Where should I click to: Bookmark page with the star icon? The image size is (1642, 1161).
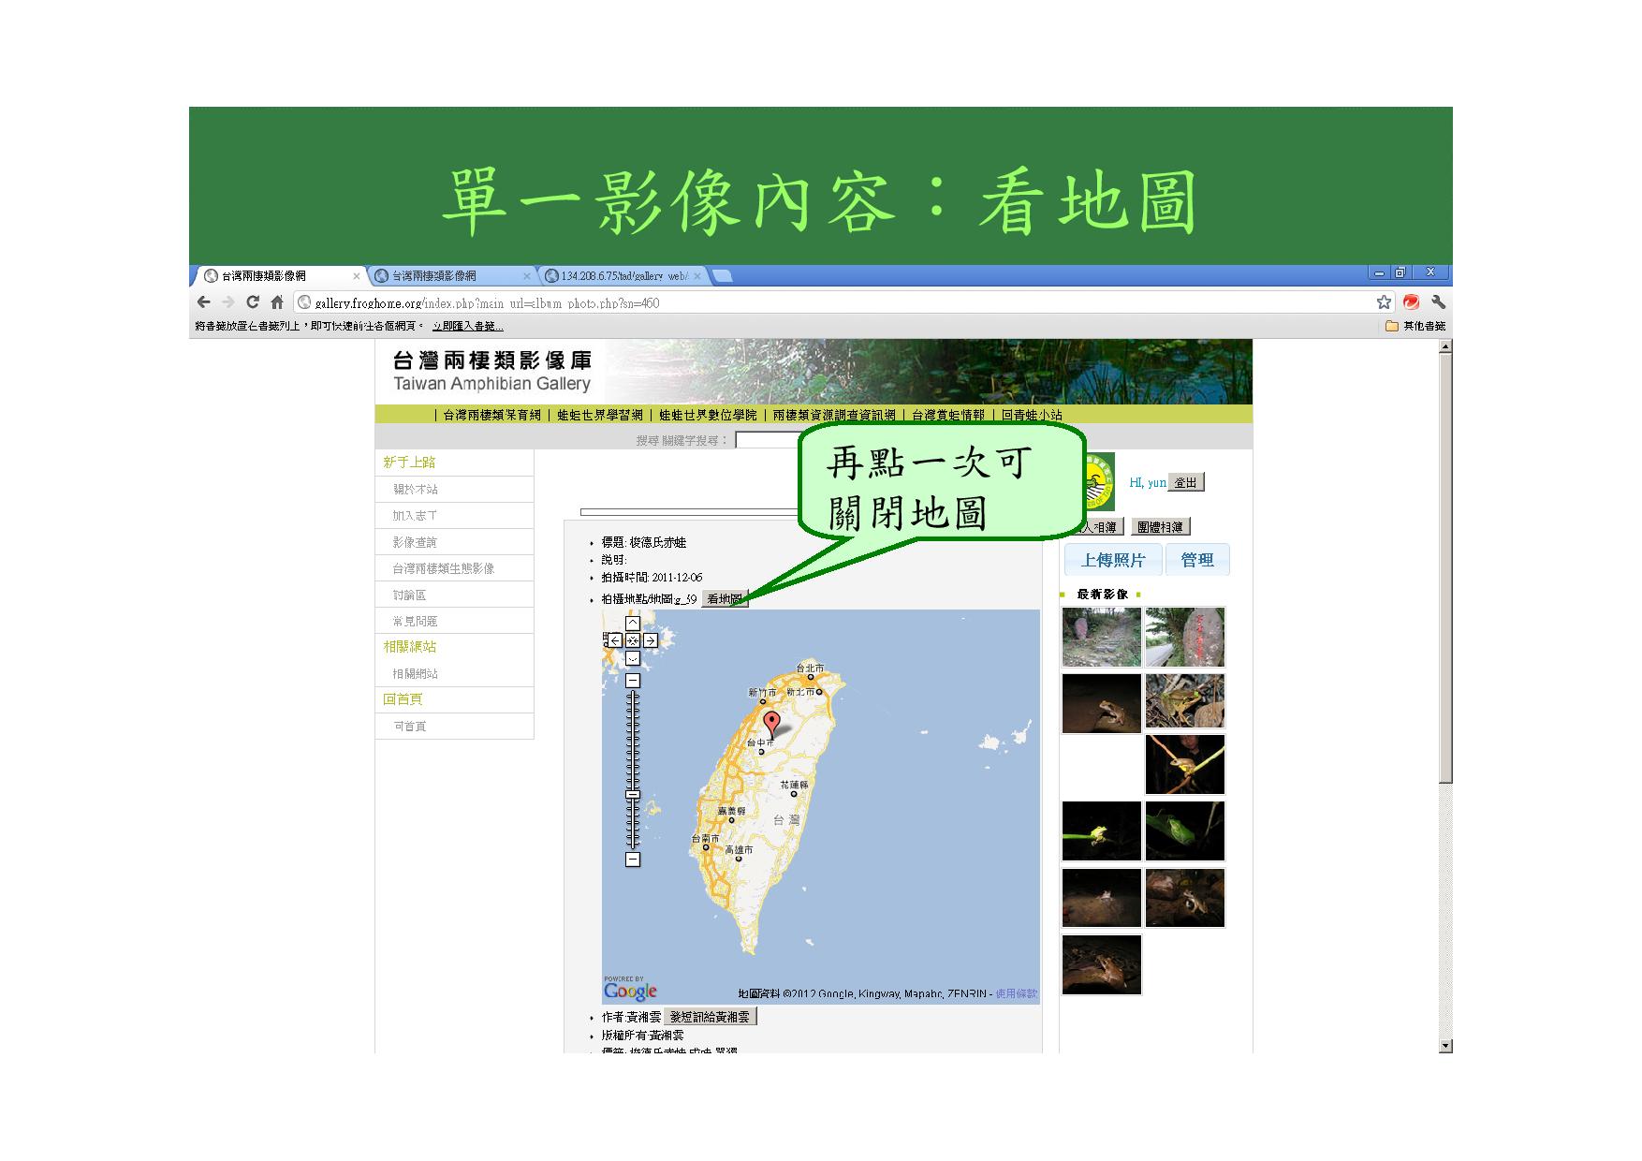[x=1384, y=302]
